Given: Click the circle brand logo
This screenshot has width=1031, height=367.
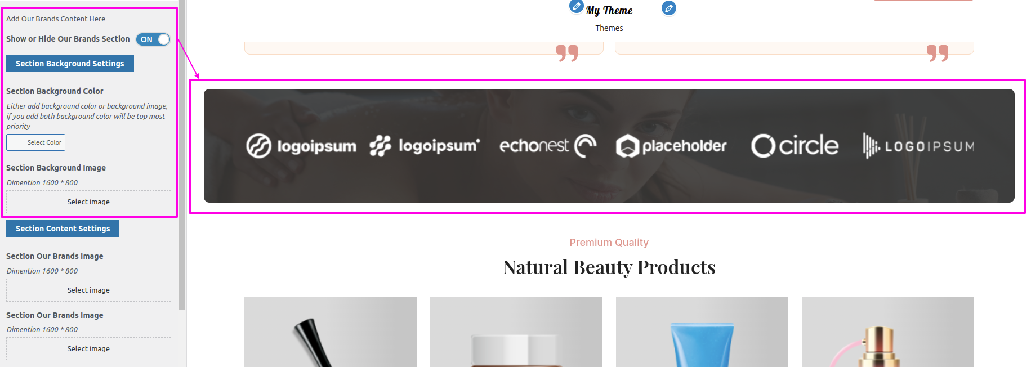Looking at the screenshot, I should pos(795,146).
